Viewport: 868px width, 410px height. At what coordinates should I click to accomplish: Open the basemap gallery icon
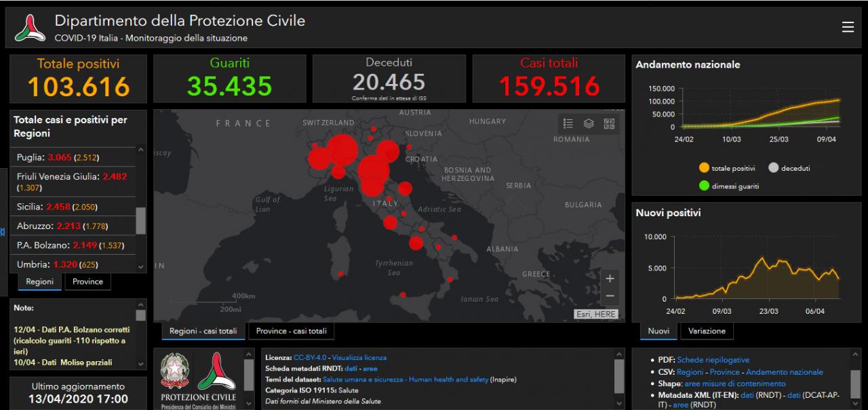click(x=608, y=123)
